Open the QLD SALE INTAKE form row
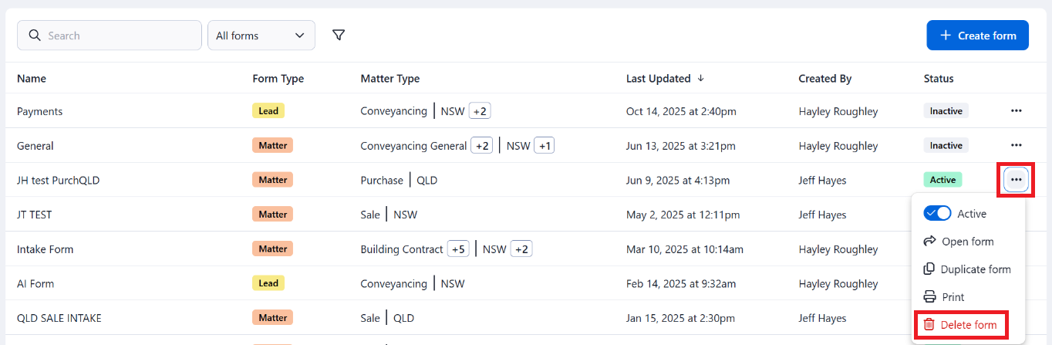The height and width of the screenshot is (345, 1052). click(x=59, y=318)
